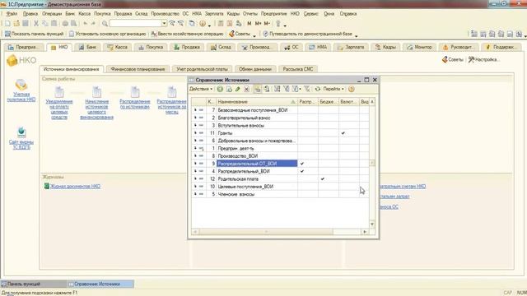Click the M- memory button
Viewport: 527px width, 296px height.
tap(267, 24)
